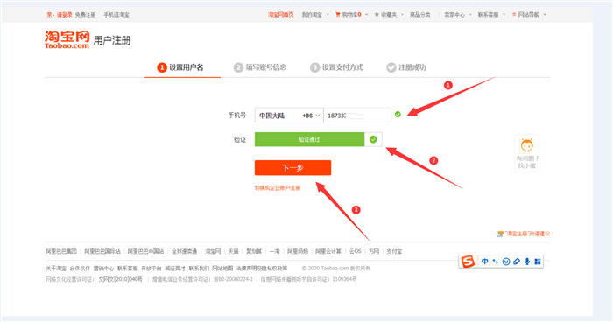
Task: Click the phone number input field
Action: point(357,115)
